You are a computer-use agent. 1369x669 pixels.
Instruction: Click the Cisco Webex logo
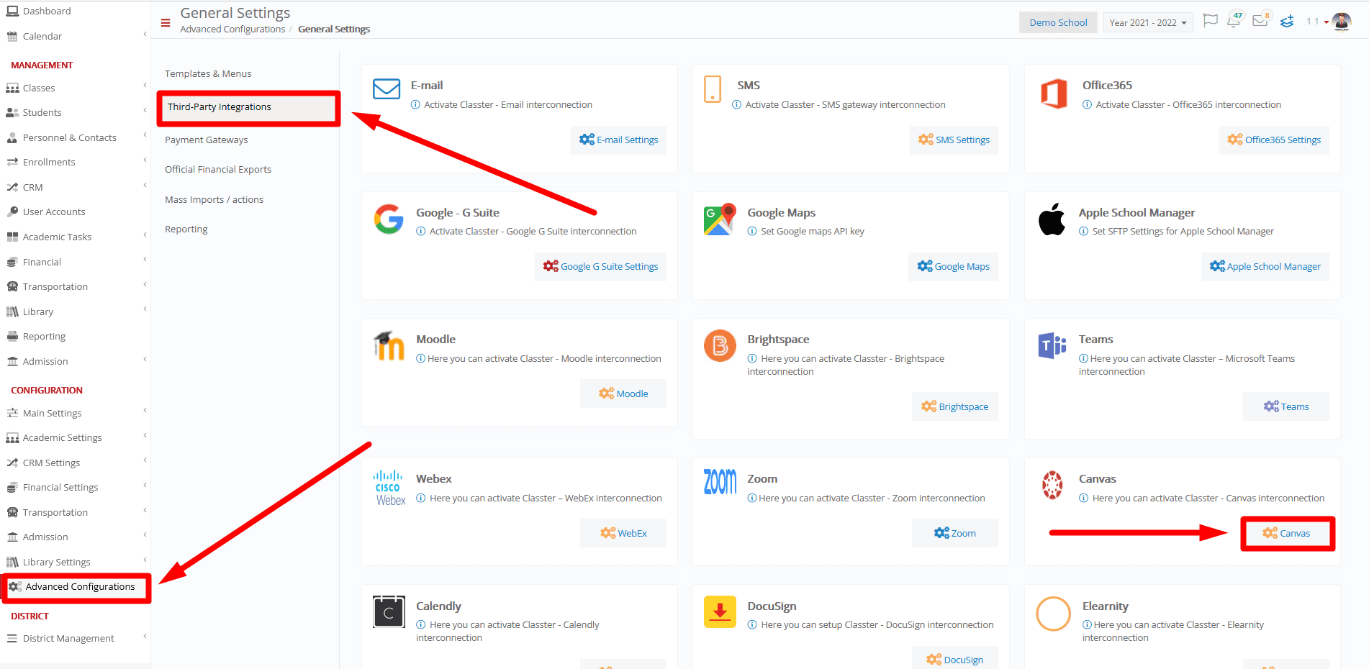390,488
